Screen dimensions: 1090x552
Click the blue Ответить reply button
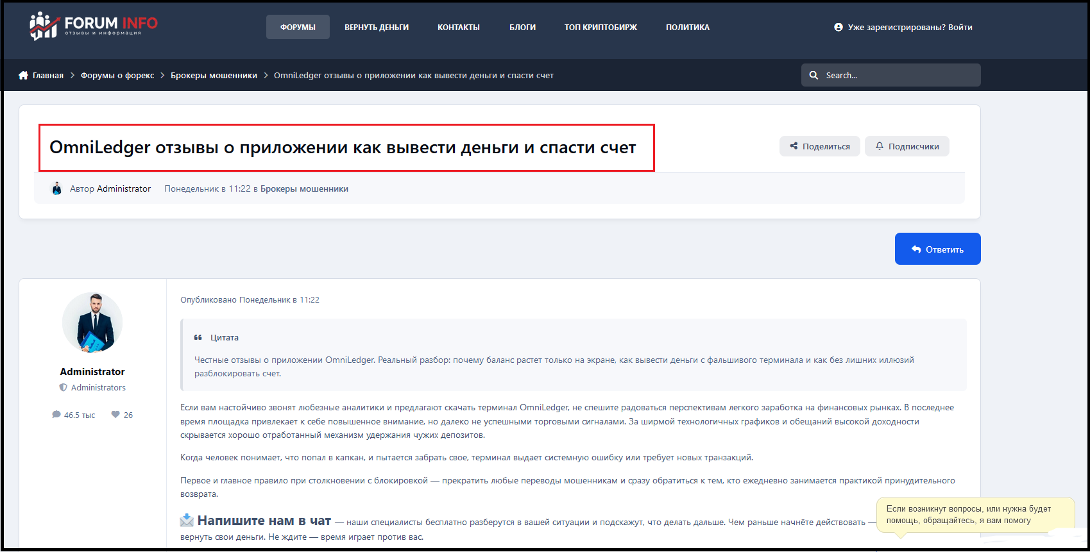pos(938,249)
